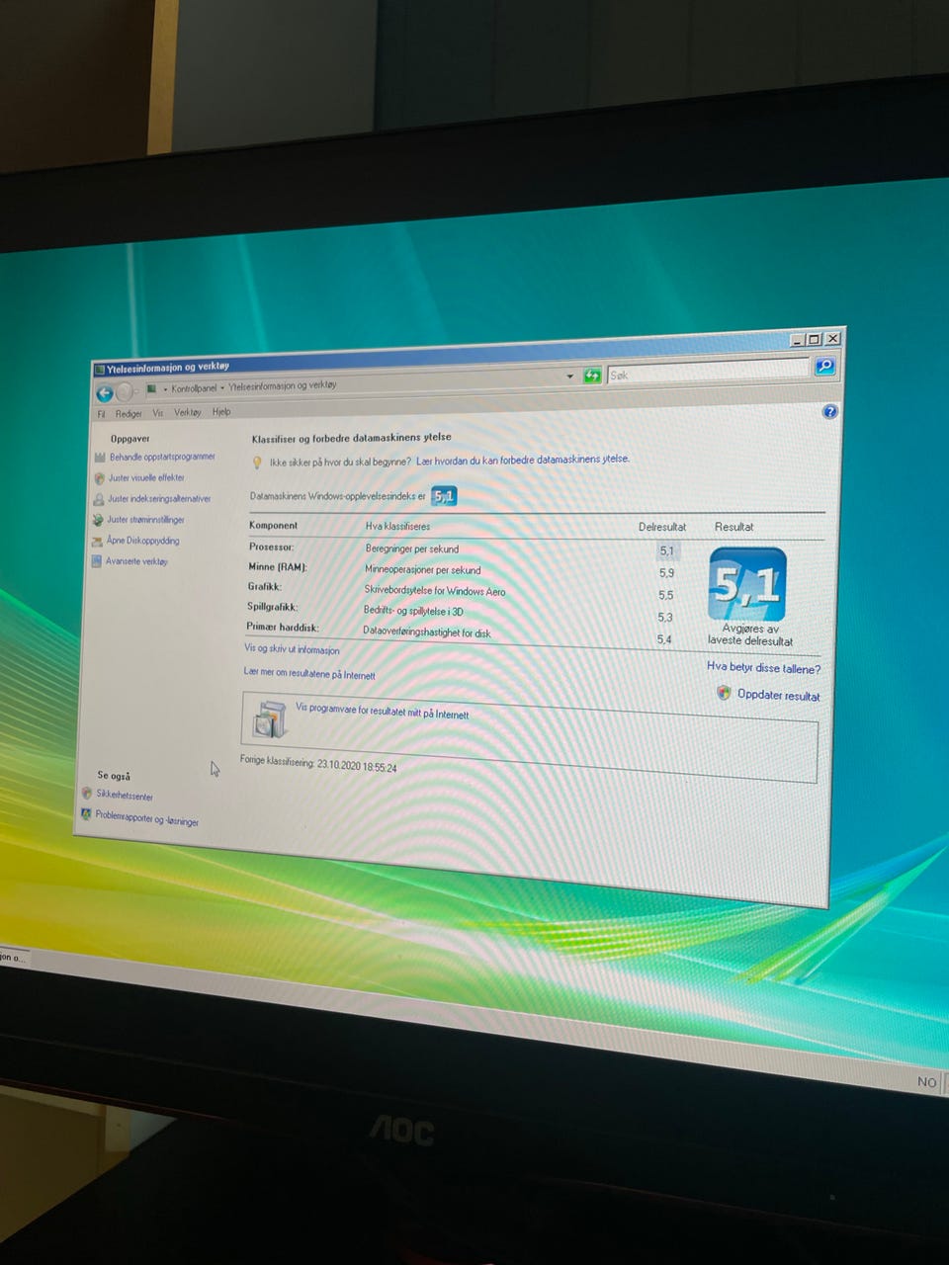Click Vis programvare for resultatet mitt link
The height and width of the screenshot is (1265, 949).
382,712
